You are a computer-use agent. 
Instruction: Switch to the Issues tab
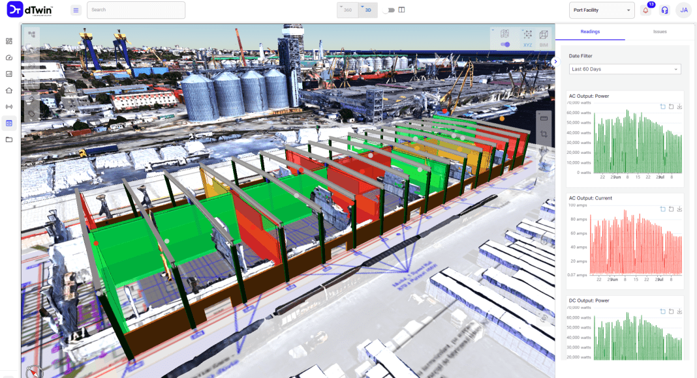(660, 31)
